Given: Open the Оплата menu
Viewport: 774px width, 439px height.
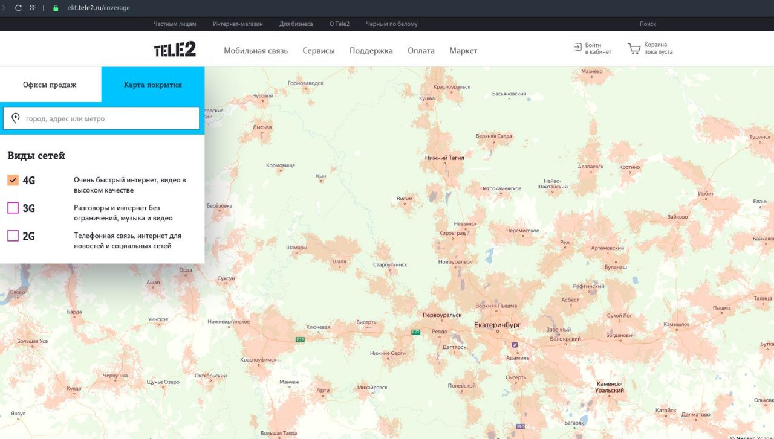Looking at the screenshot, I should click(x=421, y=51).
